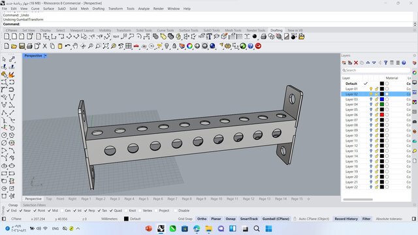The width and height of the screenshot is (418, 235).
Task: Select the Pan hand tool
Action: click(x=75, y=46)
